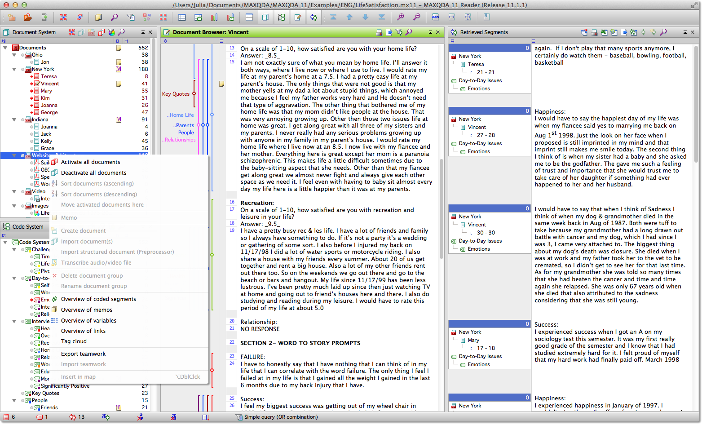The height and width of the screenshot is (425, 702).
Task: Click the Reset Activations icon in main toolbar
Action: (63, 17)
